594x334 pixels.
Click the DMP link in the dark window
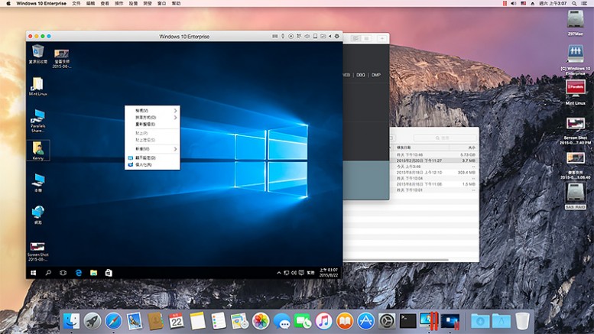376,75
